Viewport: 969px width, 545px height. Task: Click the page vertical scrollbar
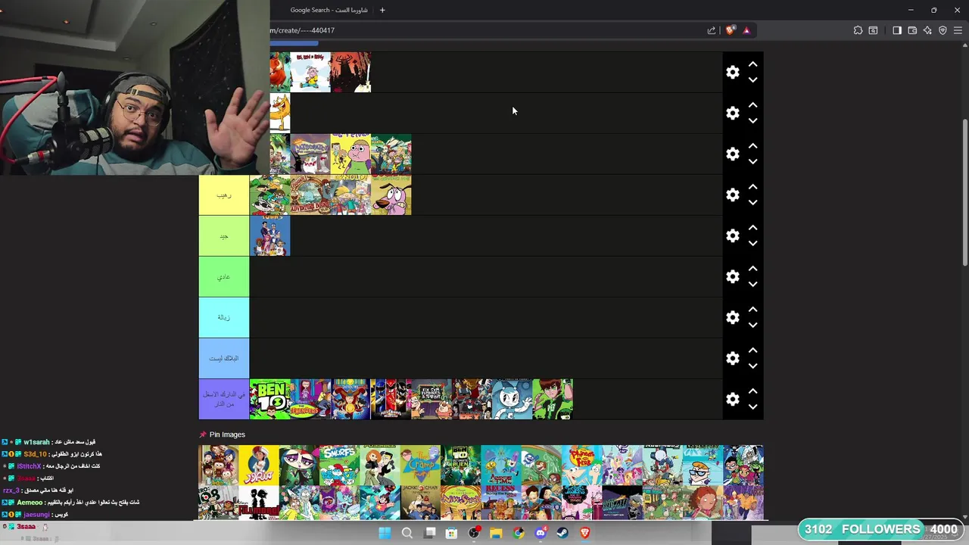pyautogui.click(x=964, y=193)
